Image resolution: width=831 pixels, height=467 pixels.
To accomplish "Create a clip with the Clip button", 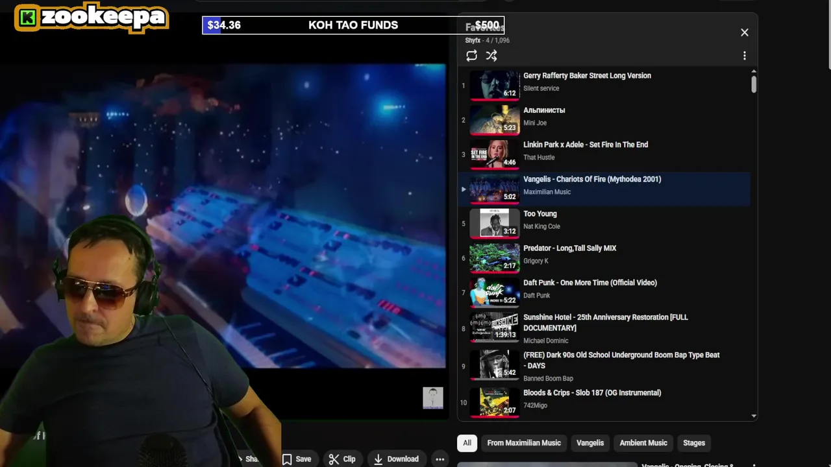I will pos(342,459).
